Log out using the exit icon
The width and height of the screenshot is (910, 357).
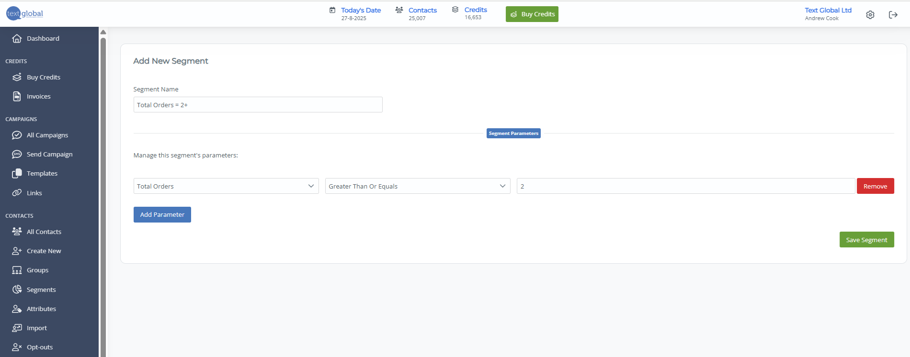pos(893,15)
